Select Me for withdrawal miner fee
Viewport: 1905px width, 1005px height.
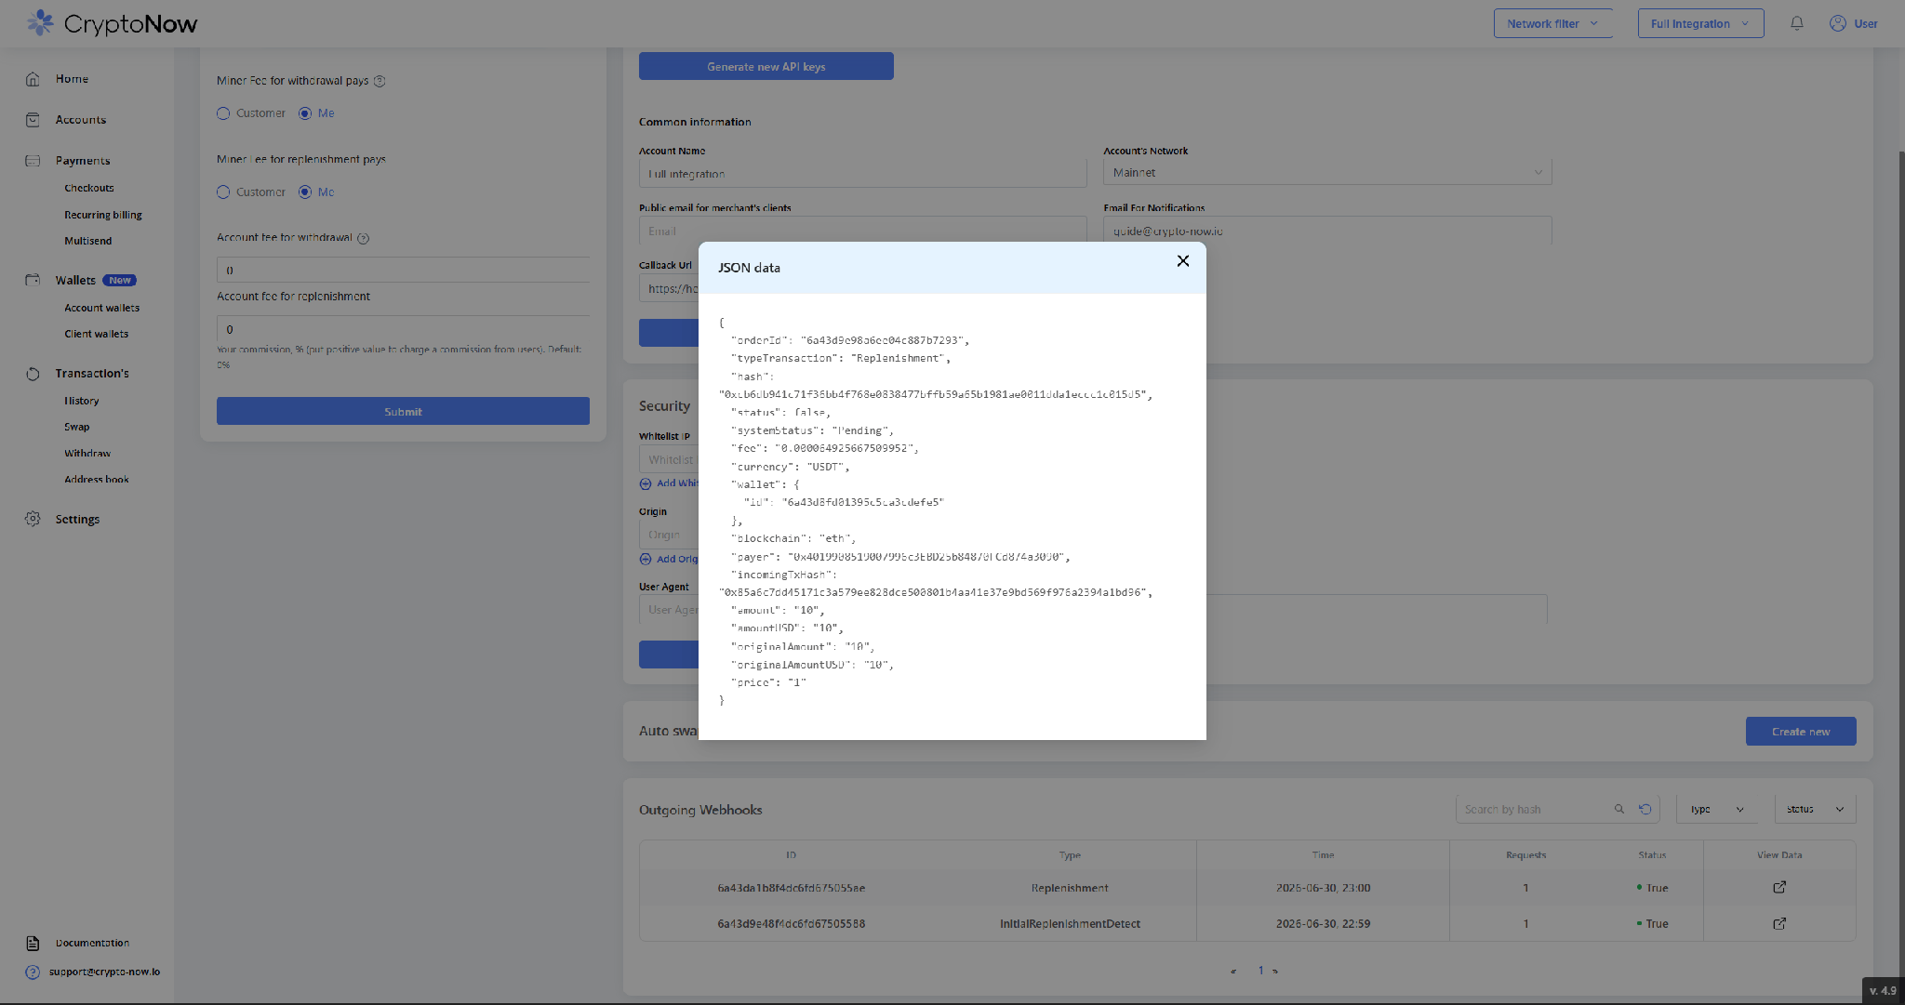tap(305, 113)
